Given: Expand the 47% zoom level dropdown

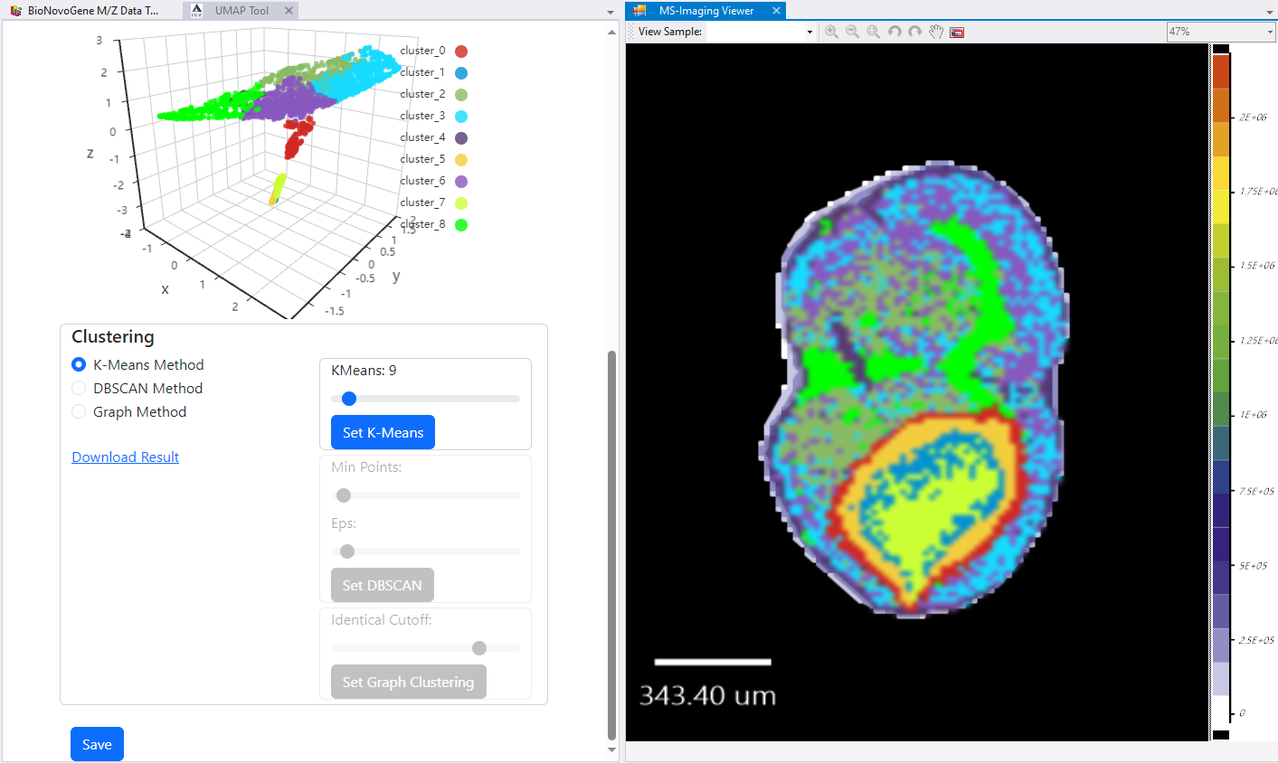Looking at the screenshot, I should 1269,32.
